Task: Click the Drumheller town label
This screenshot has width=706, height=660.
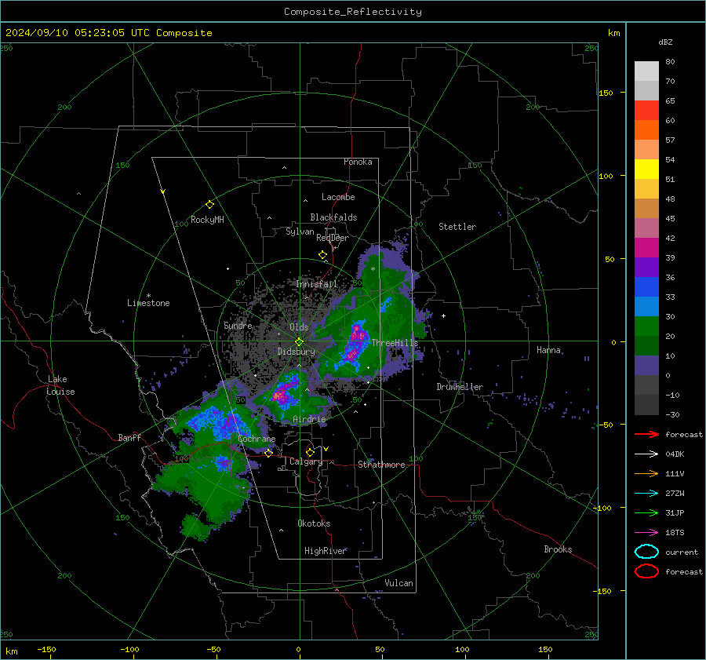Action: (460, 387)
